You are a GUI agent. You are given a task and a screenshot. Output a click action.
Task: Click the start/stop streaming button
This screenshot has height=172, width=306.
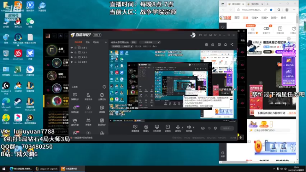(x=227, y=128)
